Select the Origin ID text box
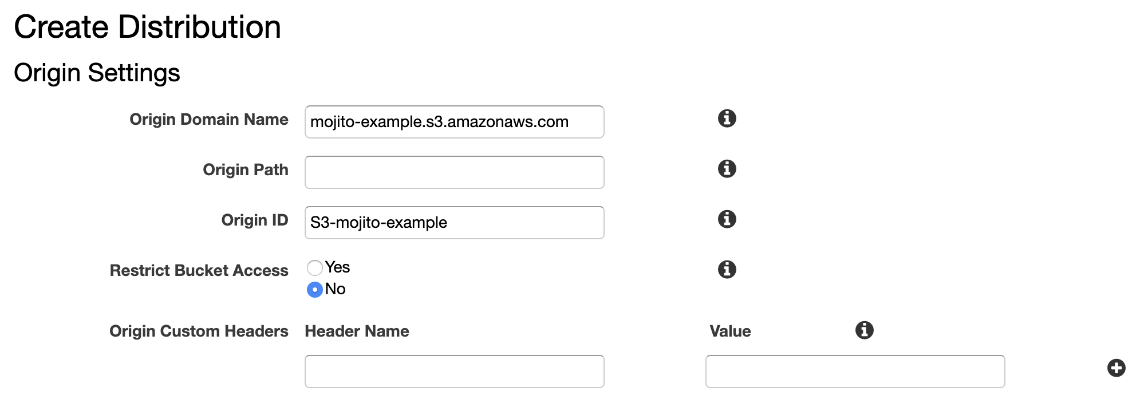This screenshot has width=1144, height=403. point(454,222)
